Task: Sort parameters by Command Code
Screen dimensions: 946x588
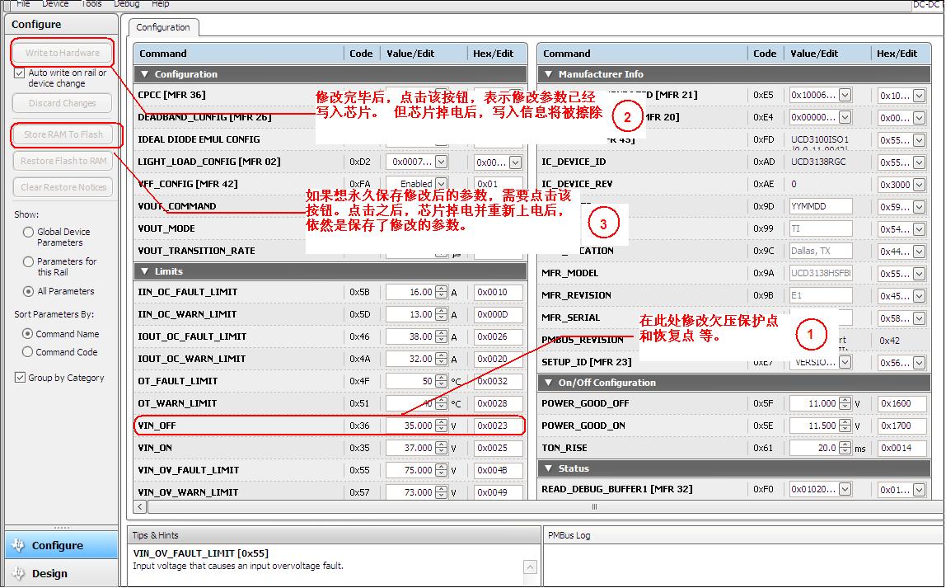Action: point(27,352)
